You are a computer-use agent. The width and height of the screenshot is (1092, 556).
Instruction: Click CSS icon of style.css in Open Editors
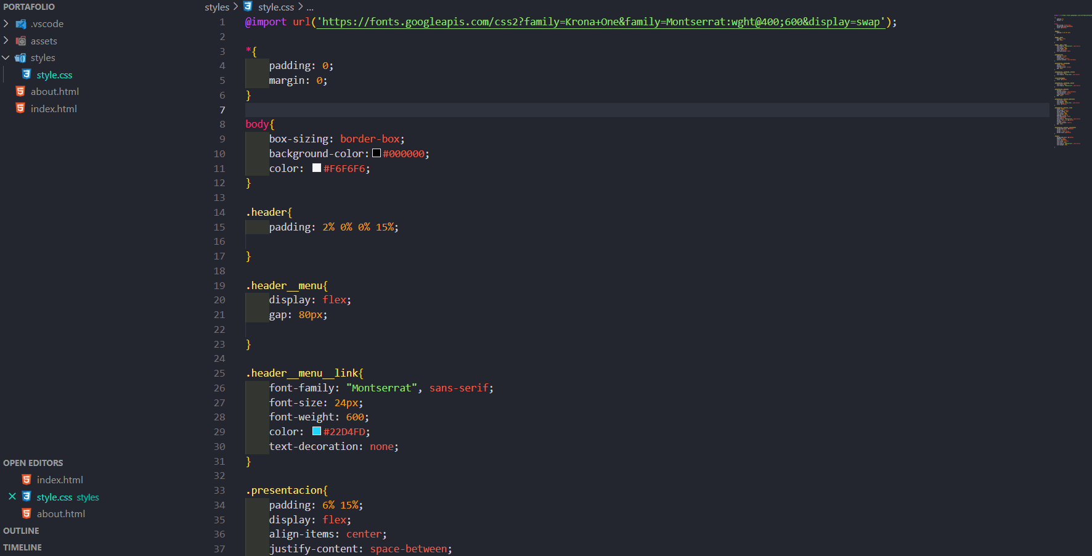[x=26, y=497]
